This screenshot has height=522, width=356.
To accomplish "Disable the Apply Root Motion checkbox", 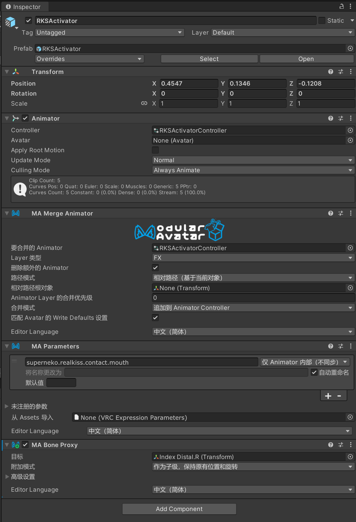I will coord(156,150).
